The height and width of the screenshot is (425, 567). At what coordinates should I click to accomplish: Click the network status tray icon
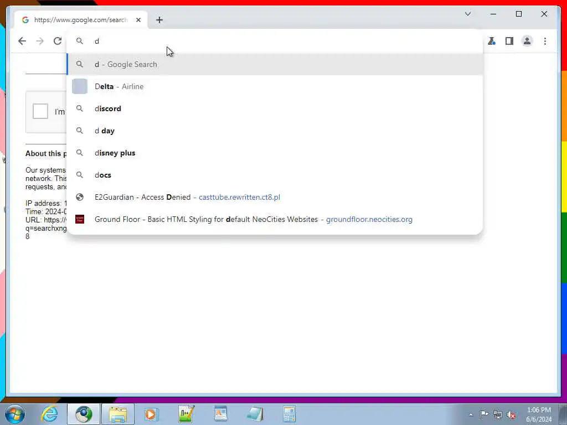click(x=498, y=414)
